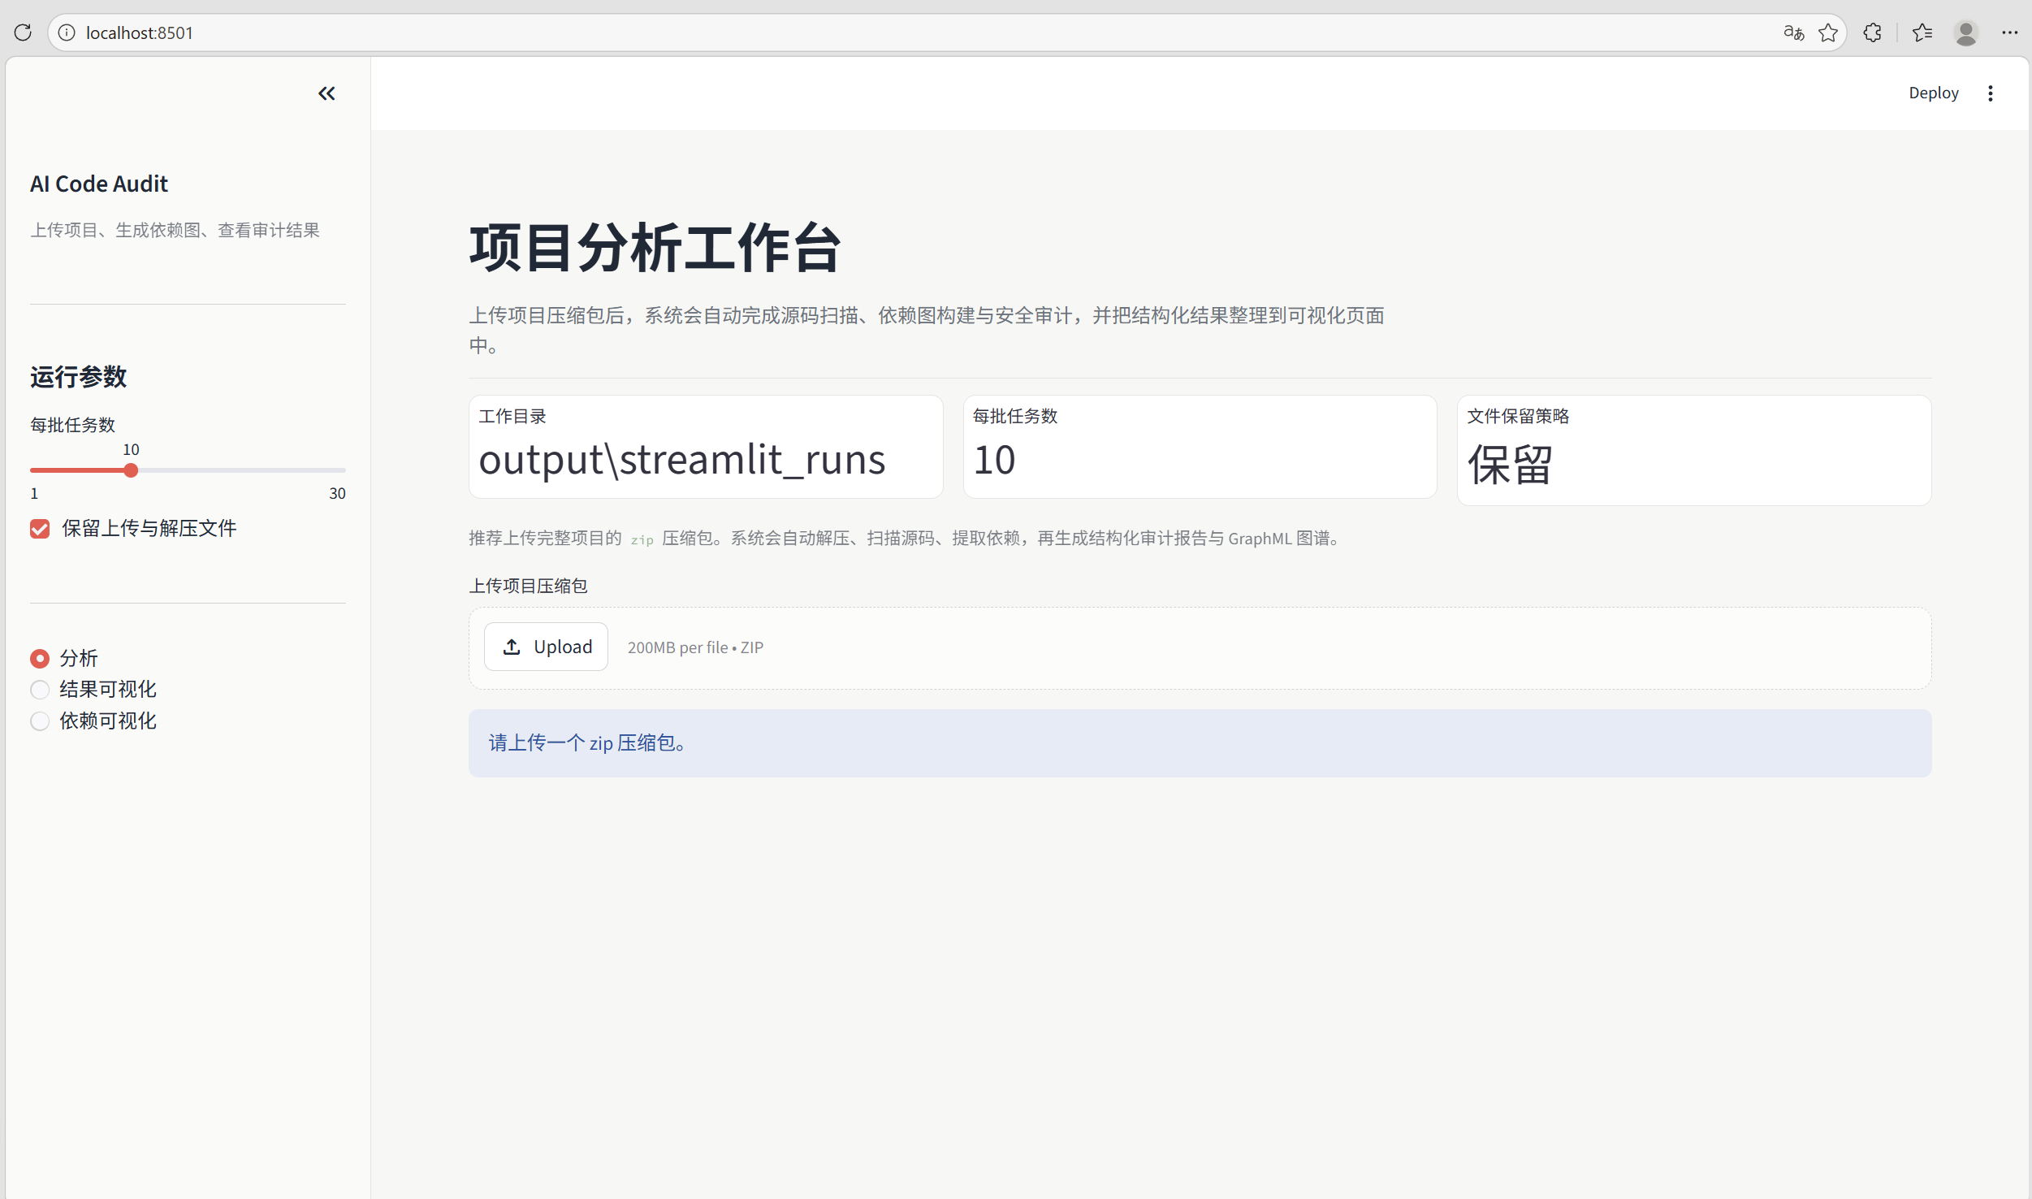Open the browser translate icon
2032x1199 pixels.
(x=1793, y=32)
